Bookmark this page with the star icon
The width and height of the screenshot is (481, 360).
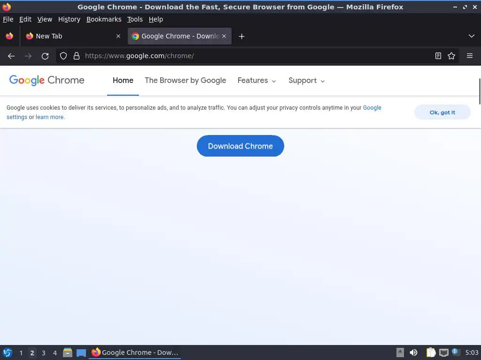pyautogui.click(x=451, y=56)
